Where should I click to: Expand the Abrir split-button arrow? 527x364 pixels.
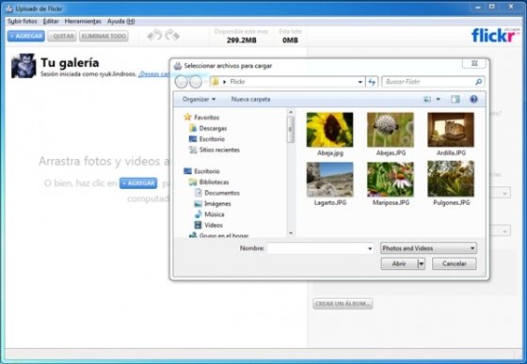(422, 263)
